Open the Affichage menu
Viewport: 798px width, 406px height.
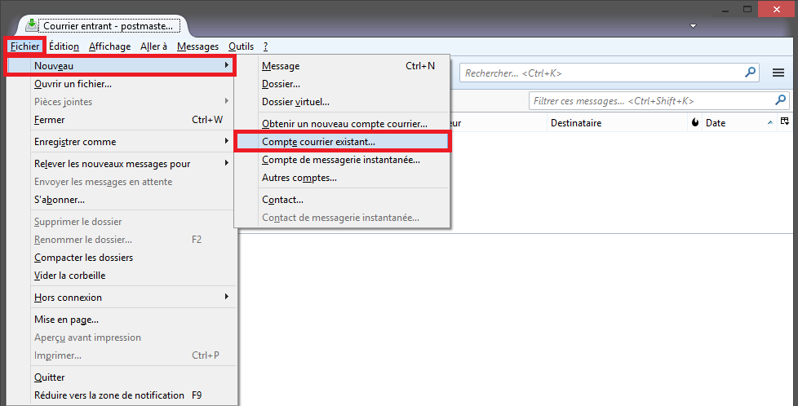[109, 46]
